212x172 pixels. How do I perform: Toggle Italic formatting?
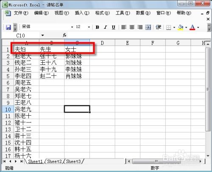pos(105,27)
